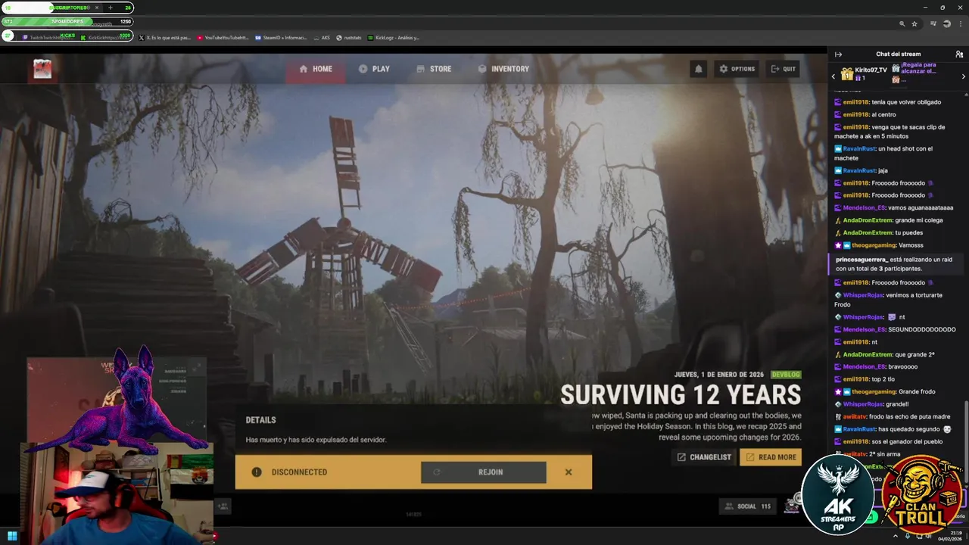Close the current browser tab
This screenshot has width=969, height=545.
[x=97, y=8]
